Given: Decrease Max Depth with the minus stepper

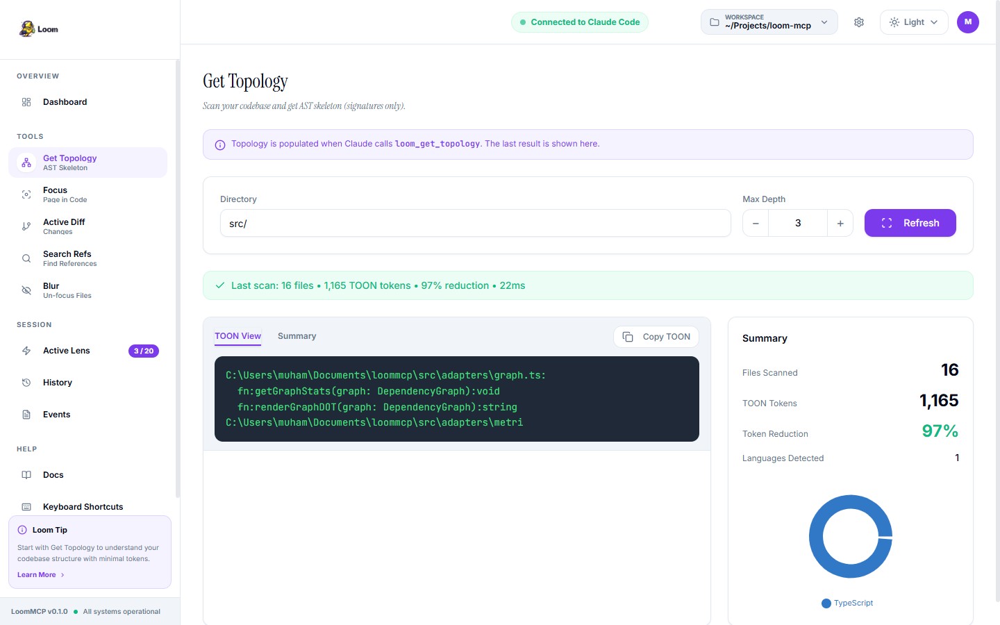Looking at the screenshot, I should click(755, 223).
